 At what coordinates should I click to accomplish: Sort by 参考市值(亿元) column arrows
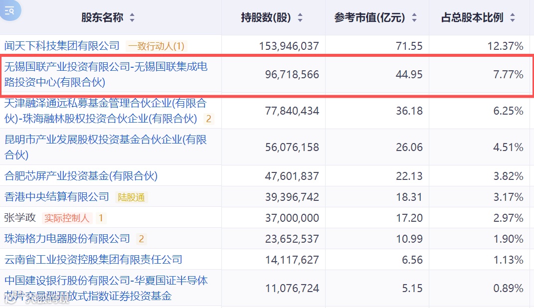click(x=414, y=18)
